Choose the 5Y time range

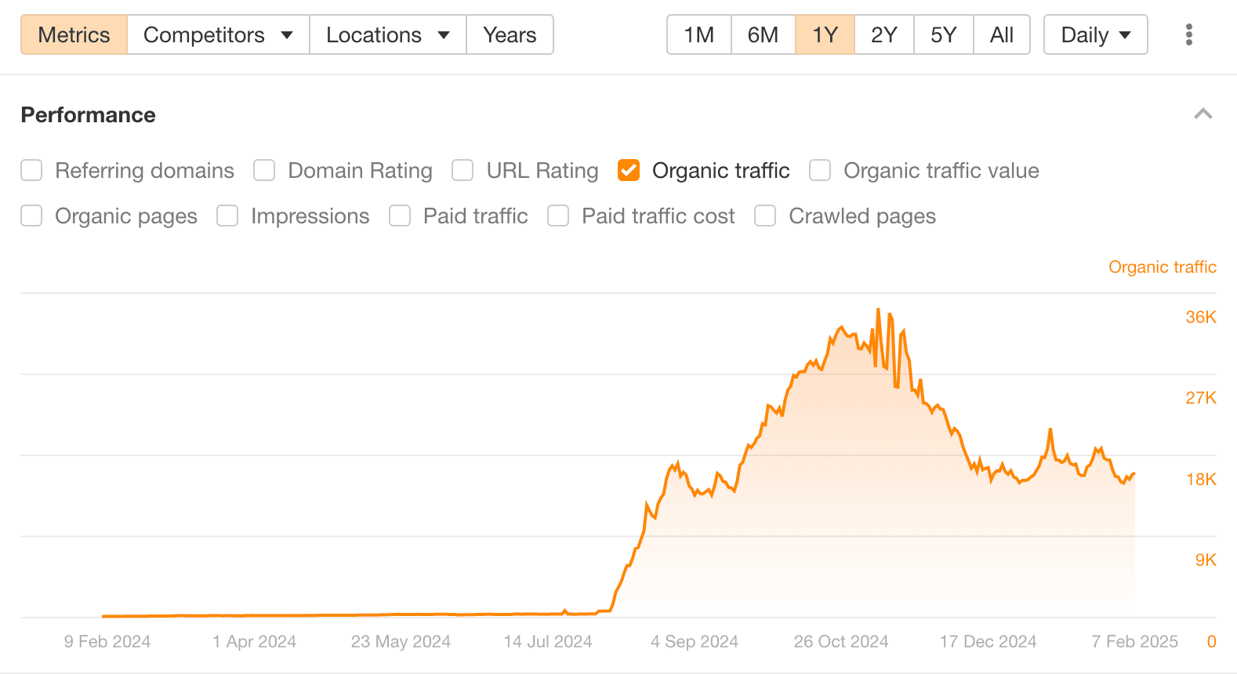943,34
